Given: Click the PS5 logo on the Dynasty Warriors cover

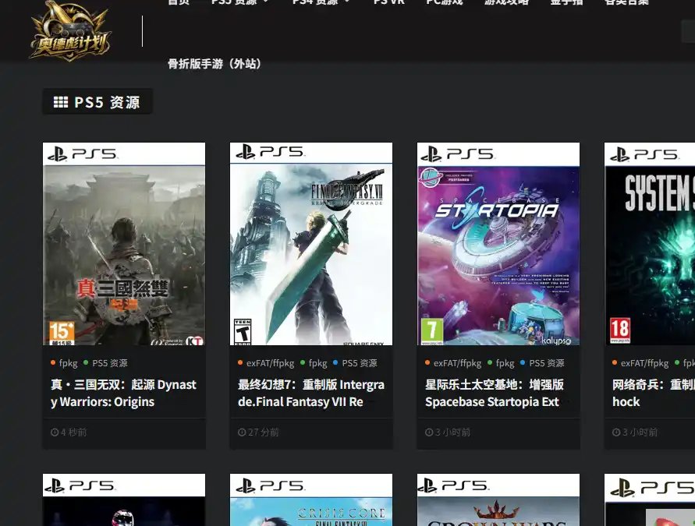Looking at the screenshot, I should pos(82,154).
